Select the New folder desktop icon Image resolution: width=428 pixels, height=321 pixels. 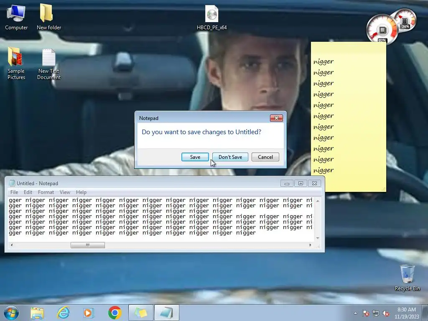(49, 17)
